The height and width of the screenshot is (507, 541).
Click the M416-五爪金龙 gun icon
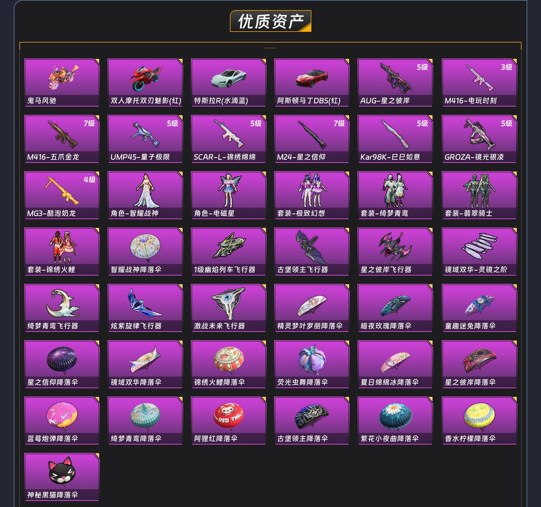[x=63, y=134]
